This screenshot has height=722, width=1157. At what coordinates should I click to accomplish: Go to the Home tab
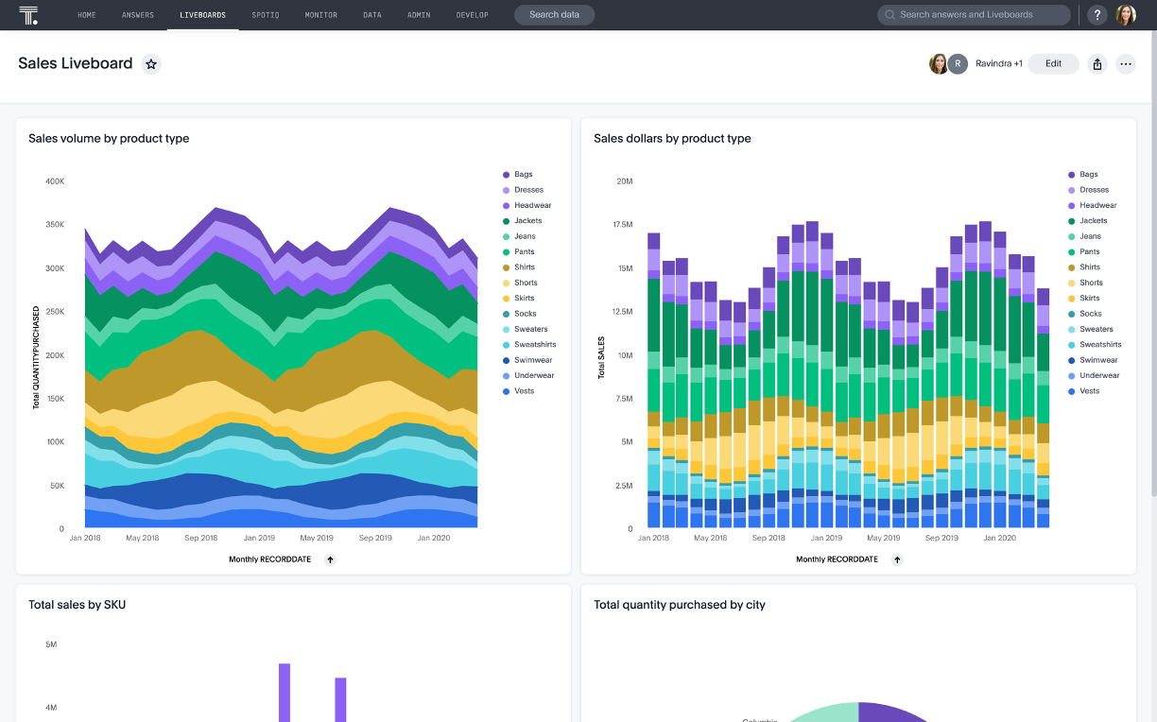87,15
